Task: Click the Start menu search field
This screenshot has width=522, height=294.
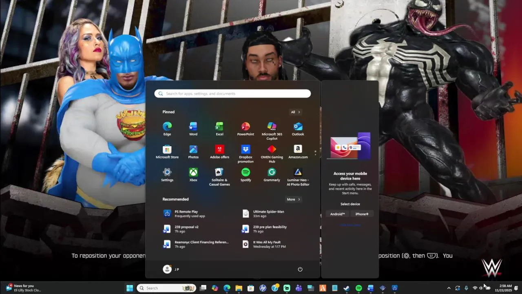Action: pos(232,94)
